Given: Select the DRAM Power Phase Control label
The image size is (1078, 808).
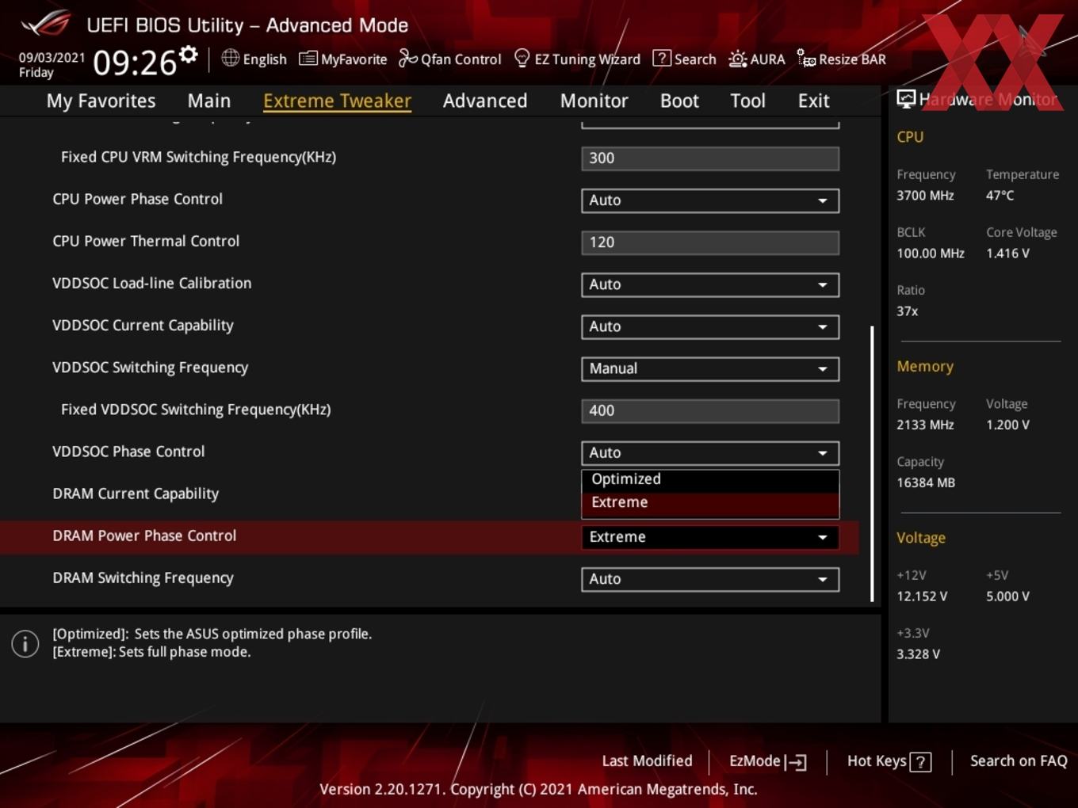Looking at the screenshot, I should click(x=144, y=536).
